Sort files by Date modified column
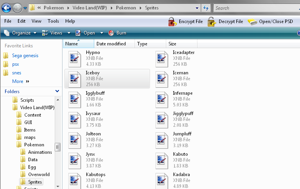The image size is (300, 189). 111,44
